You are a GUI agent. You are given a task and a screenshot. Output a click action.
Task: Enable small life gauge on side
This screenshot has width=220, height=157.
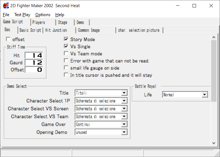coord(66,68)
